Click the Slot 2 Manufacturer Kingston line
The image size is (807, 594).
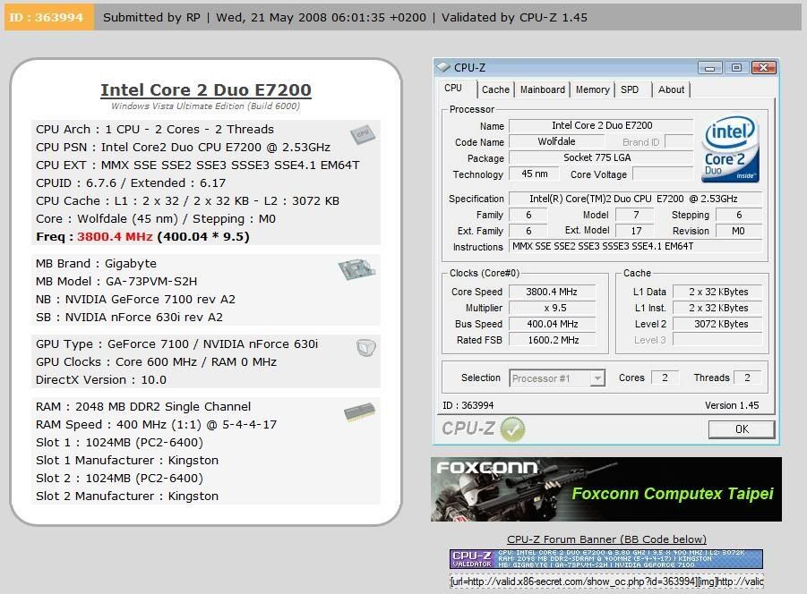[x=127, y=496]
